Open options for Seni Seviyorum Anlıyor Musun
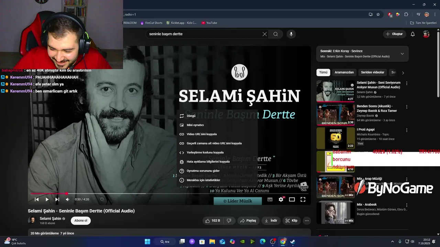 pos(407,83)
